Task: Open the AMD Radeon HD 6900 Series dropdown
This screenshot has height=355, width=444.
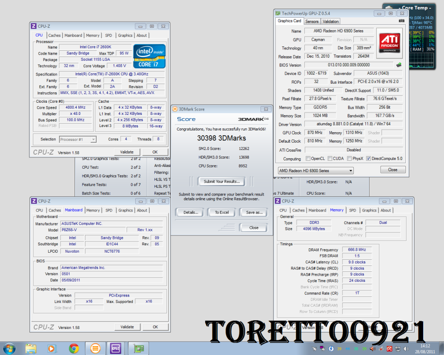Action: (x=315, y=171)
